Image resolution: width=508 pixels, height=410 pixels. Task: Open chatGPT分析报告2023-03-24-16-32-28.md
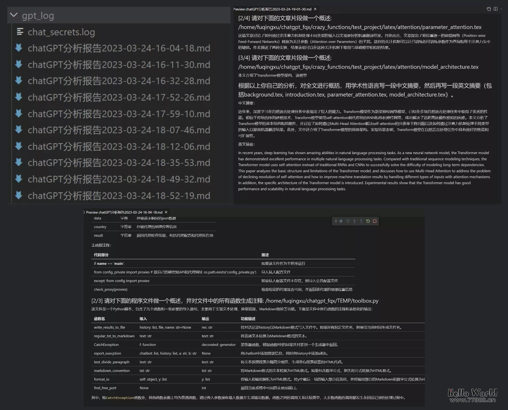[119, 81]
